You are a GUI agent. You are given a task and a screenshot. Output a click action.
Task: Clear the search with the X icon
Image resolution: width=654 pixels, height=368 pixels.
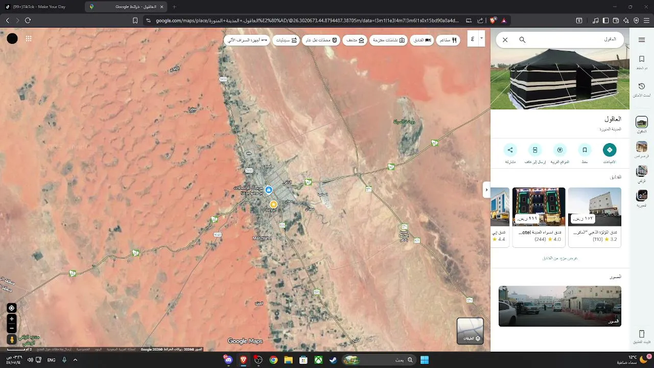tap(505, 40)
